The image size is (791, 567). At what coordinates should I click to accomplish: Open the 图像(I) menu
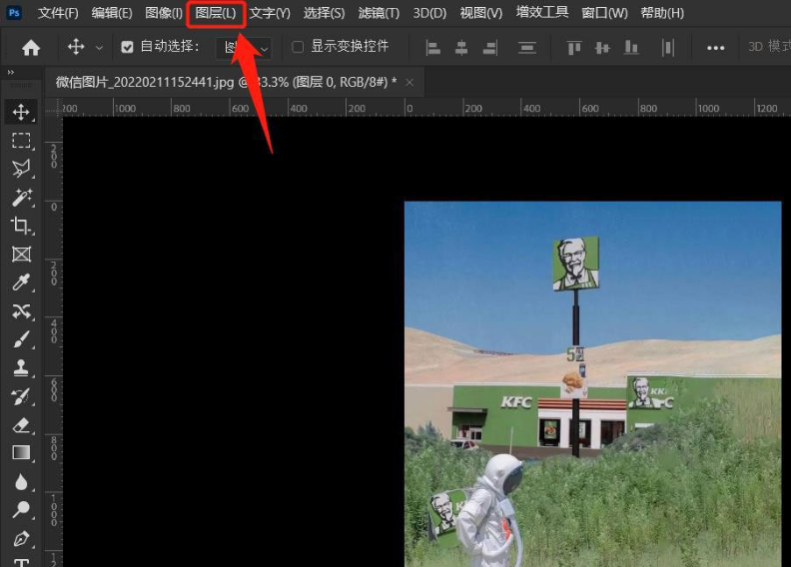tap(164, 13)
